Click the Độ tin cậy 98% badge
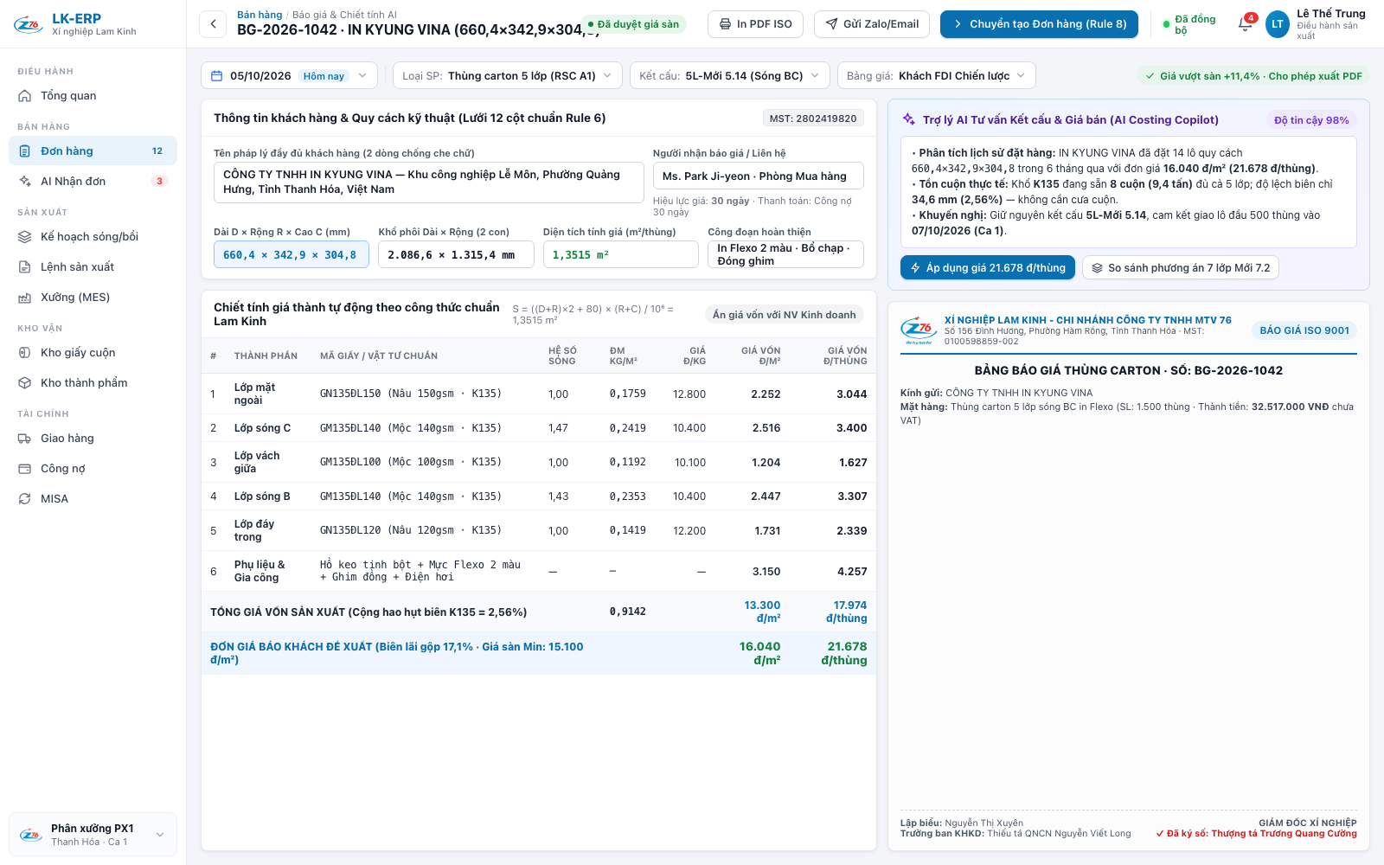This screenshot has width=1384, height=865. [1311, 120]
